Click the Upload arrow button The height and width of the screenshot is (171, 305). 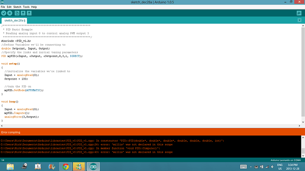10,13
